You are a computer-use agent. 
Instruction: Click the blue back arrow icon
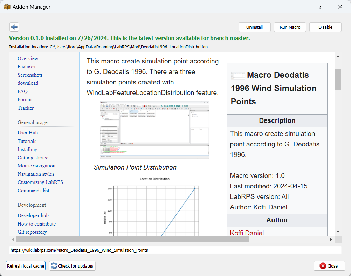(x=14, y=27)
